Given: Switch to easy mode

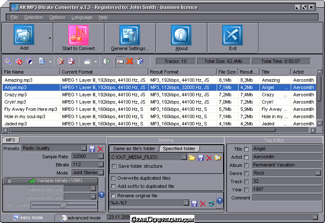Looking at the screenshot, I should (x=28, y=217).
